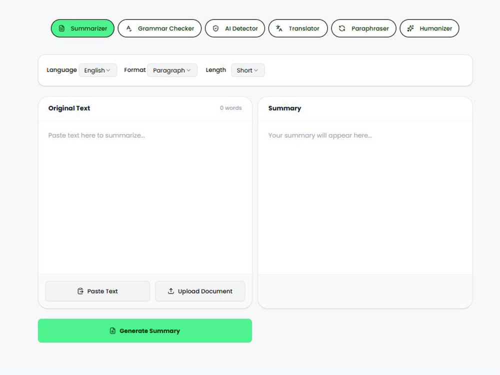Screen dimensions: 500x375
Task: Click the clipboard icon in Paste Text
Action: tap(80, 291)
